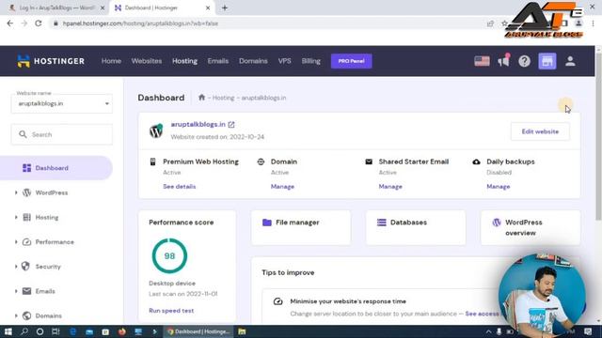
Task: Click the WordPress overview icon
Action: pos(497,223)
